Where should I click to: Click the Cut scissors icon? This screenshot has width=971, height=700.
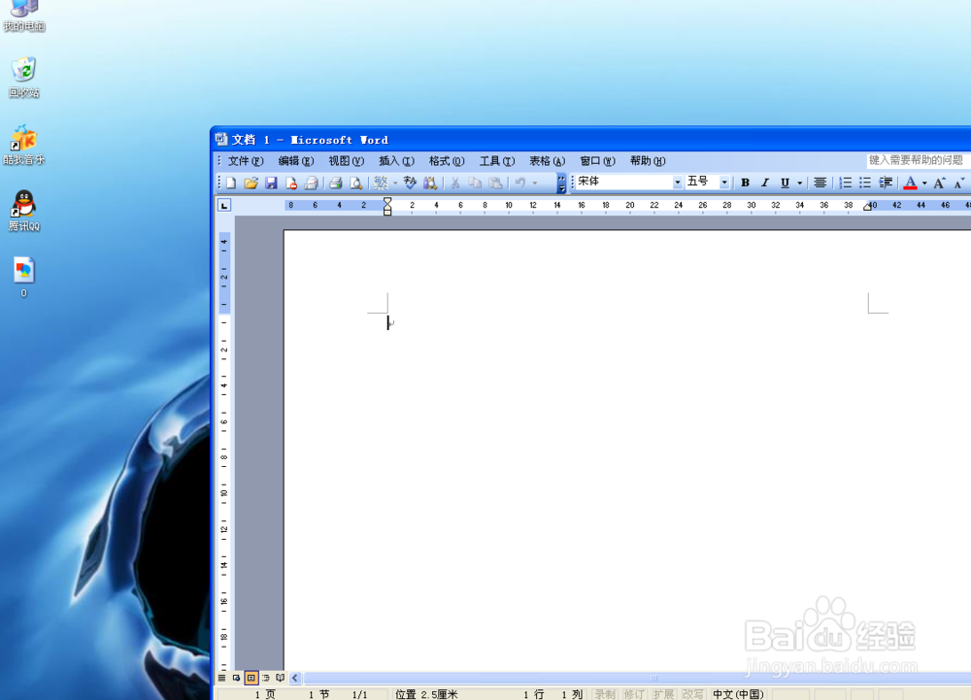[x=455, y=183]
